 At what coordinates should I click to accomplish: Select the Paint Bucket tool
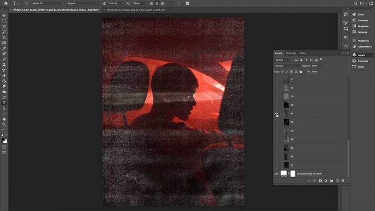tap(4, 81)
